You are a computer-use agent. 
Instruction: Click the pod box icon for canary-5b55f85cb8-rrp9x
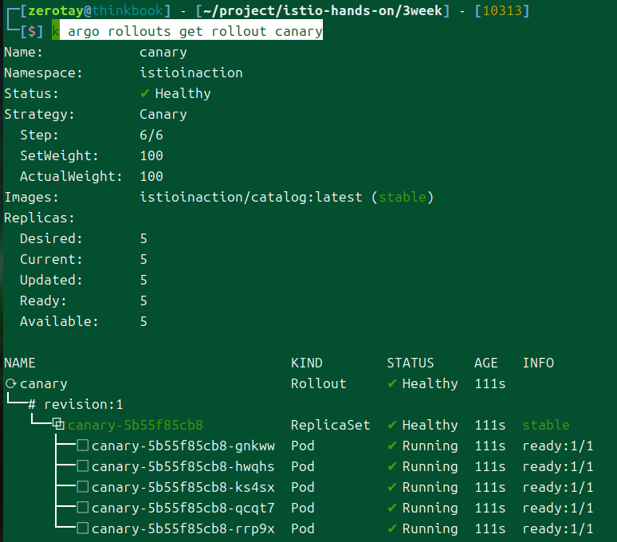[x=83, y=528]
